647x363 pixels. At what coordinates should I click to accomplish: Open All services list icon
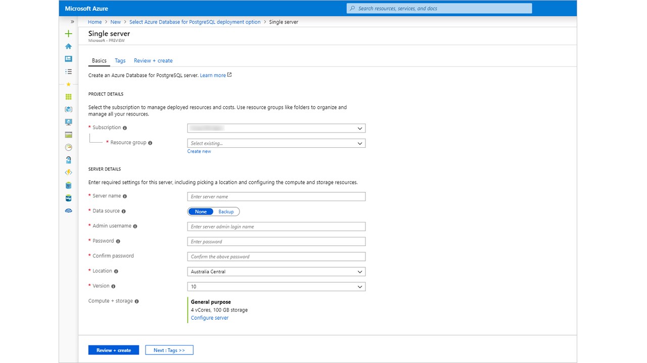tap(69, 72)
